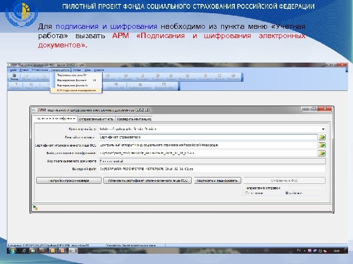
Task: Open the Windows Start menu
Action: 12,251
